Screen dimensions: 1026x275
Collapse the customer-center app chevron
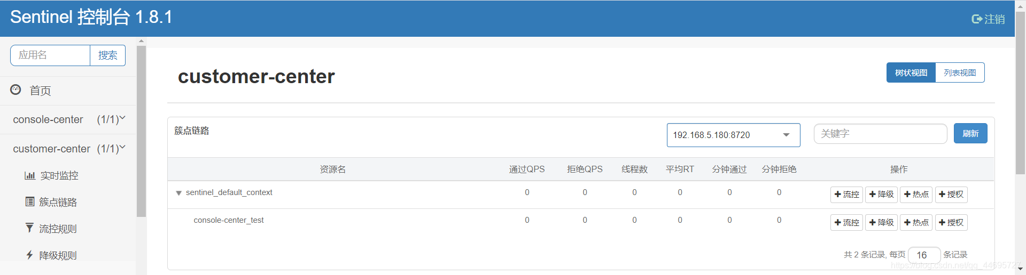coord(122,148)
